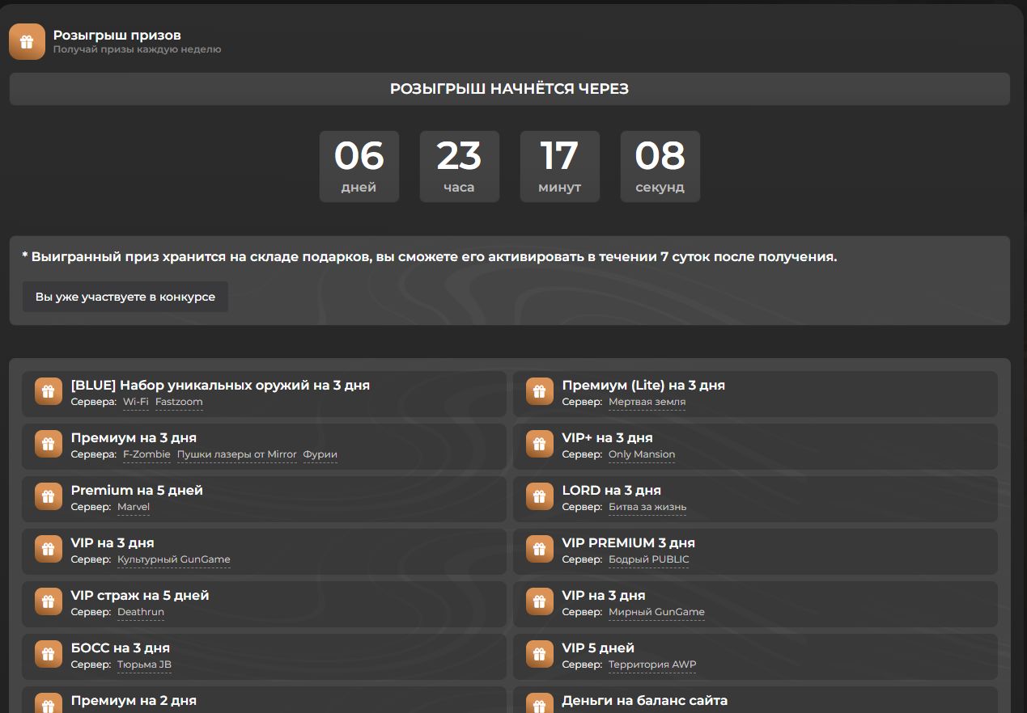The image size is (1027, 713).
Task: Open the Fastzoom server link
Action: click(x=179, y=402)
